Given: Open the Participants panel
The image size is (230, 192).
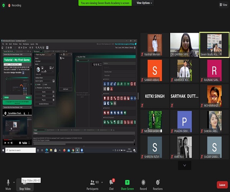Looking at the screenshot, I should pyautogui.click(x=92, y=185).
